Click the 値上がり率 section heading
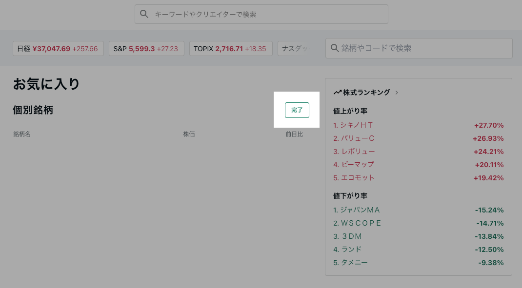This screenshot has width=522, height=288. (x=350, y=111)
